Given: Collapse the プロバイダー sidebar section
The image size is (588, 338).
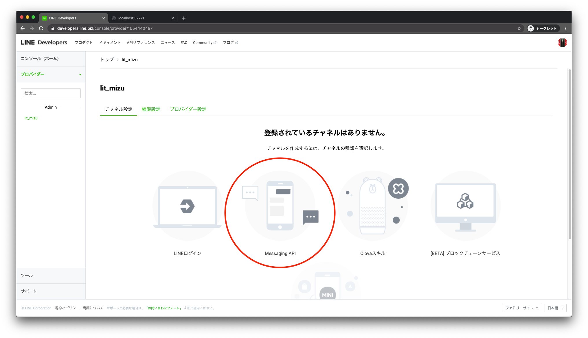Looking at the screenshot, I should click(51, 74).
